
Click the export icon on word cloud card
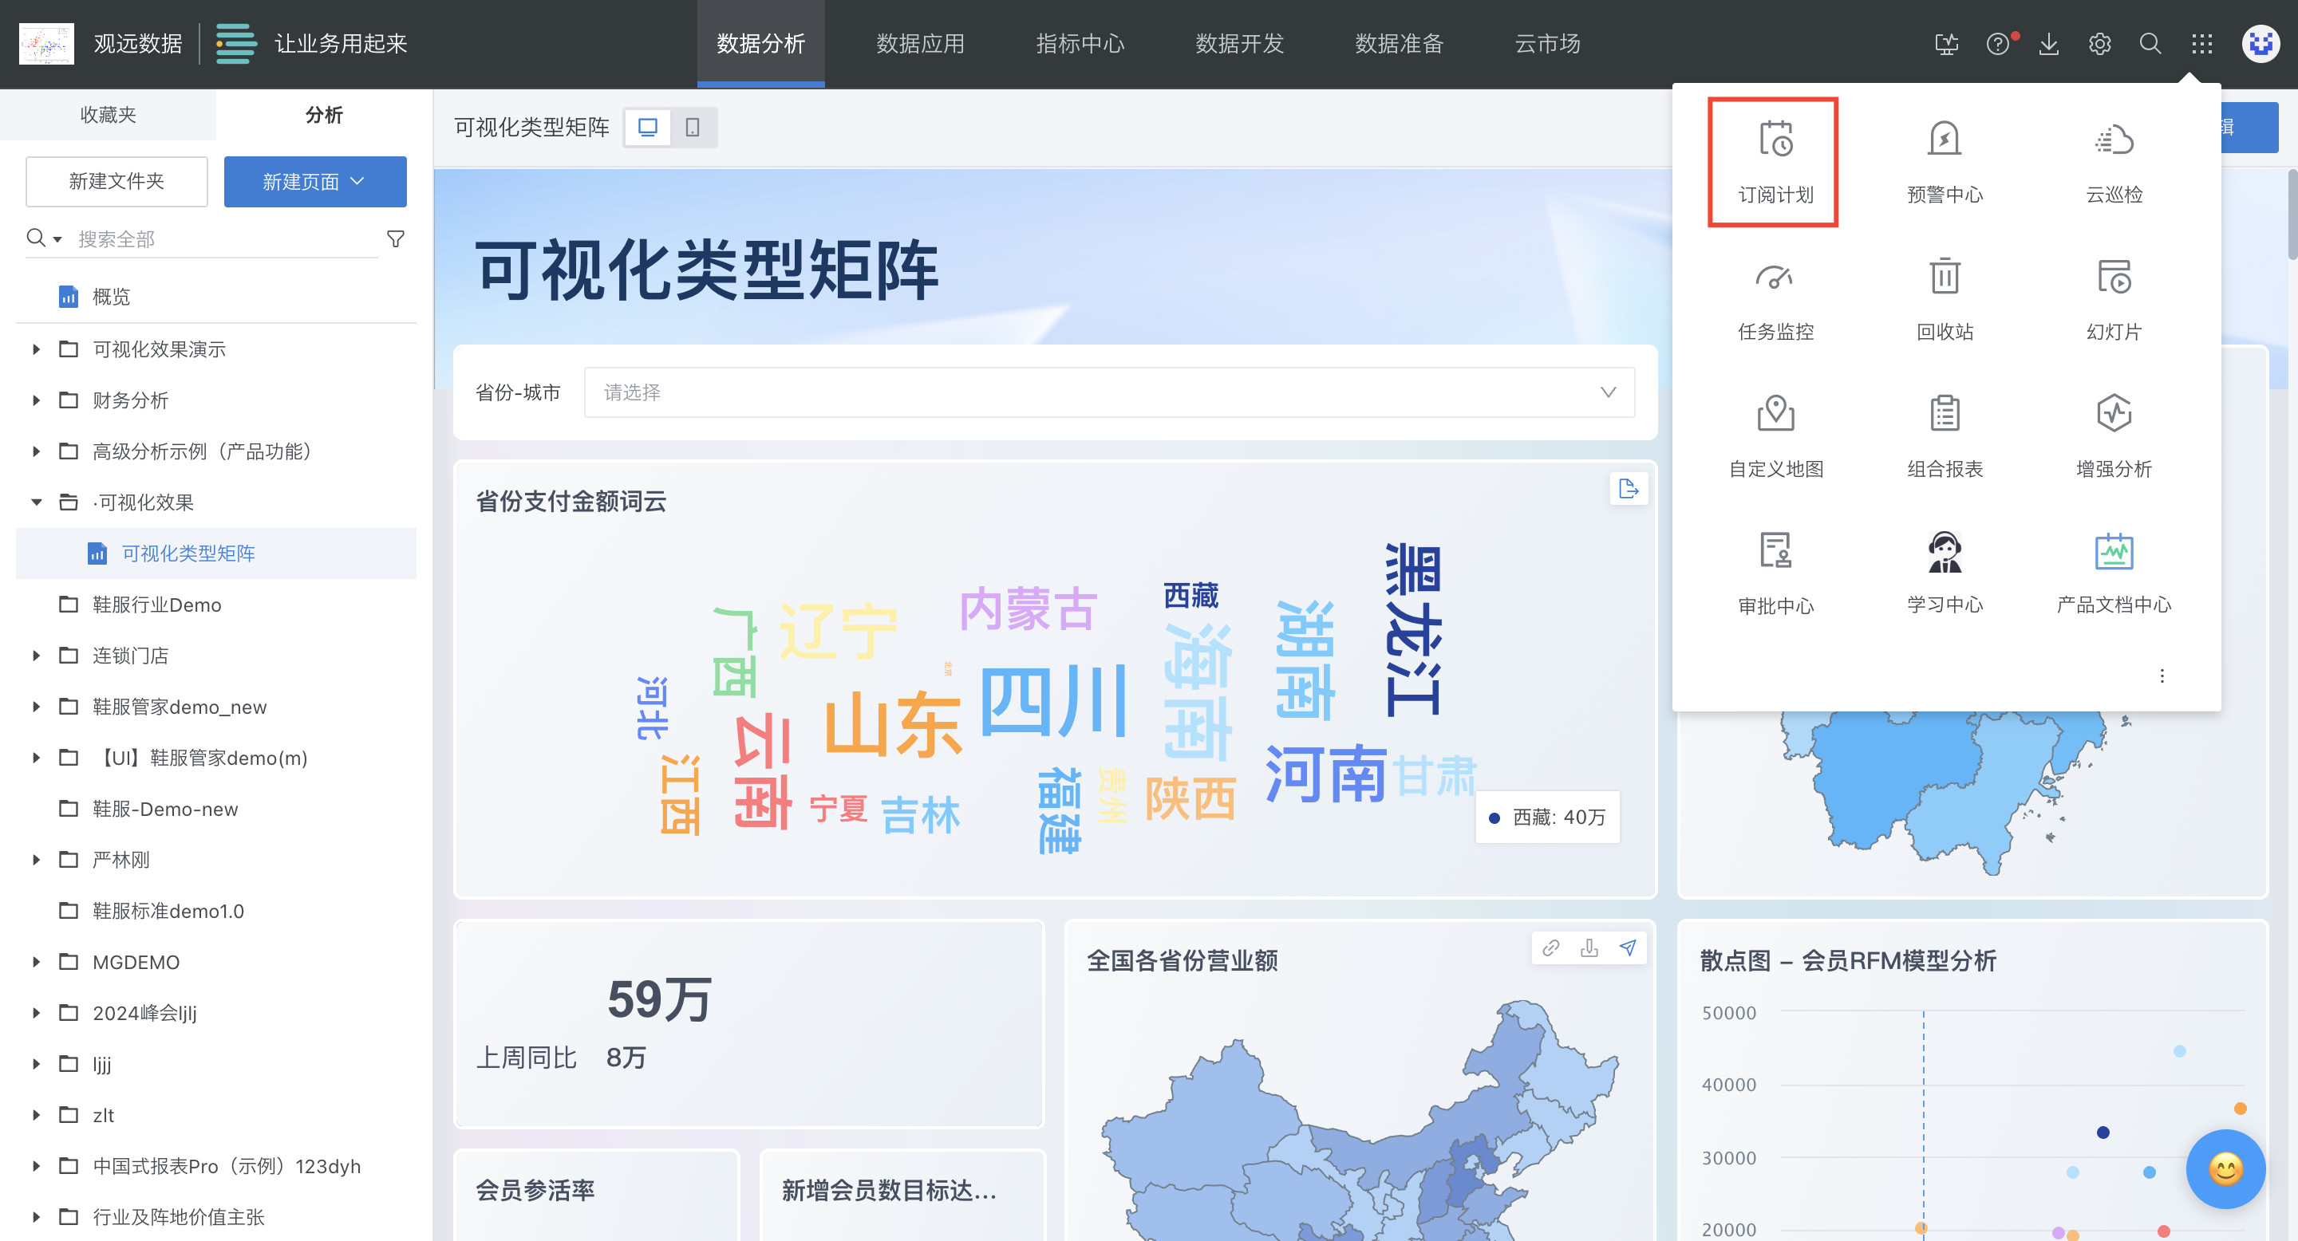pos(1628,489)
